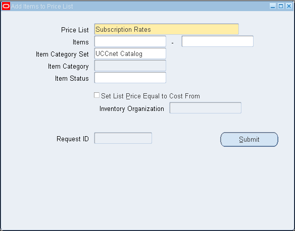Screen dimensions: 295x231
Task: Click the Price List label
Action: (75, 30)
